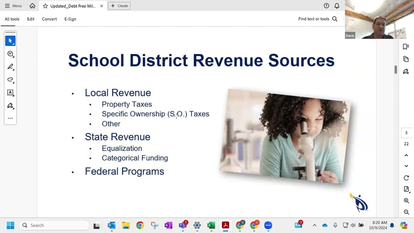Select the Highlight pen tool
Viewport: 414px width, 233px height.
pyautogui.click(x=10, y=67)
